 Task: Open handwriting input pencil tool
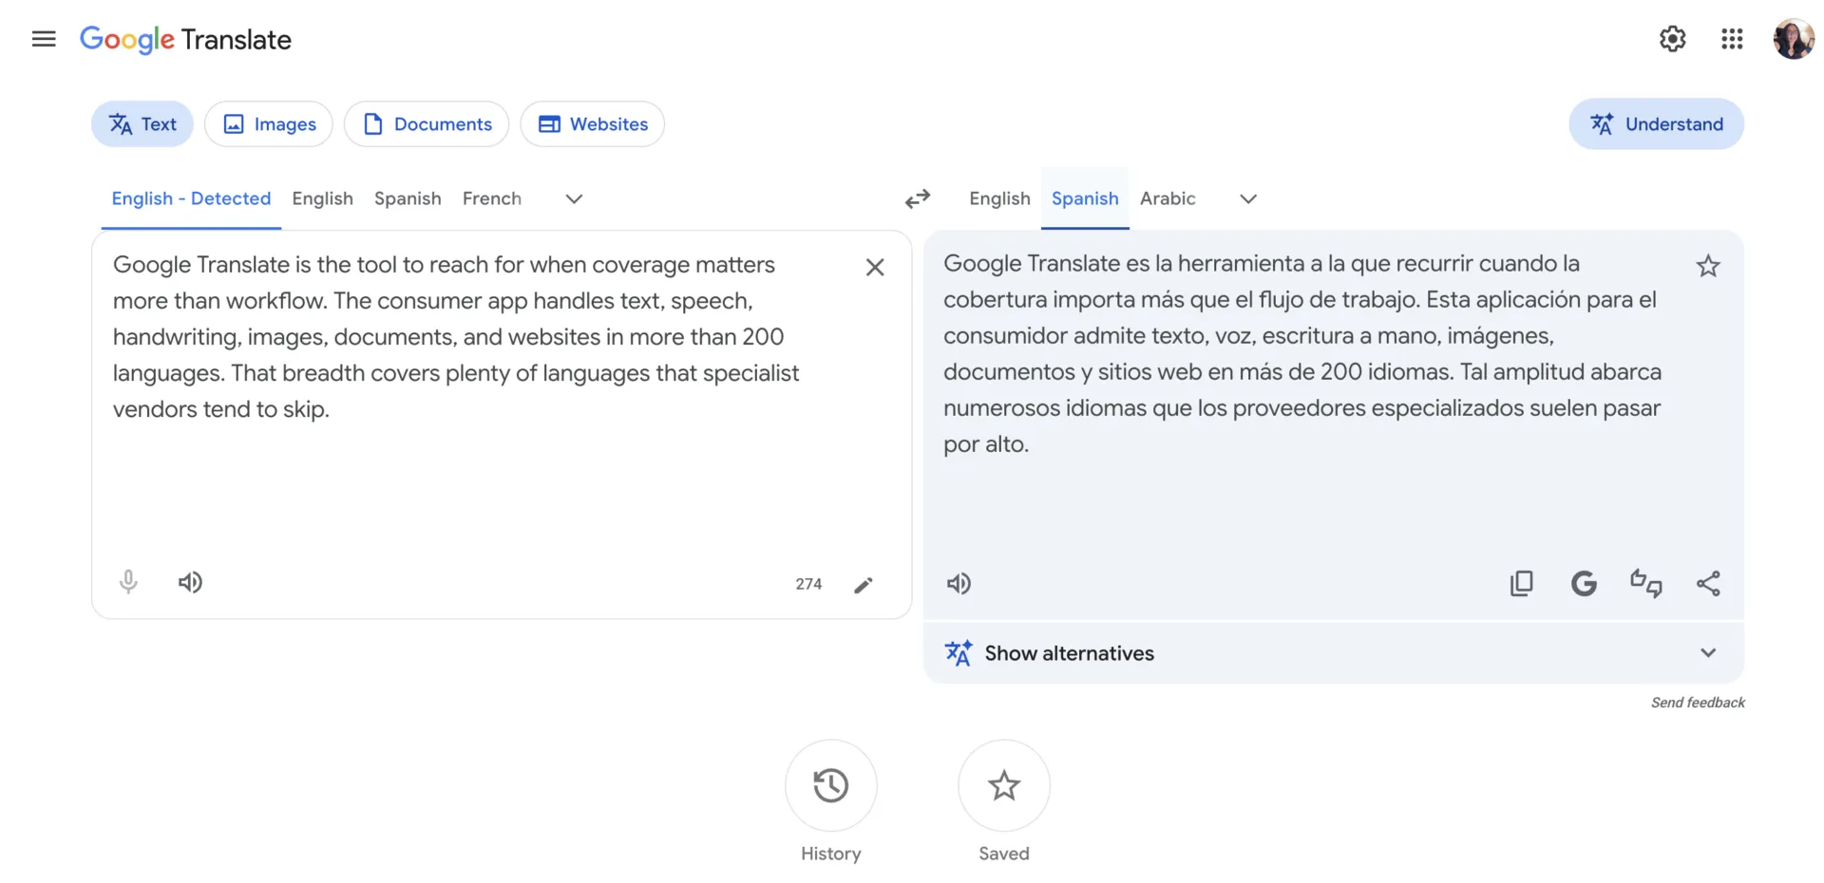point(863,585)
